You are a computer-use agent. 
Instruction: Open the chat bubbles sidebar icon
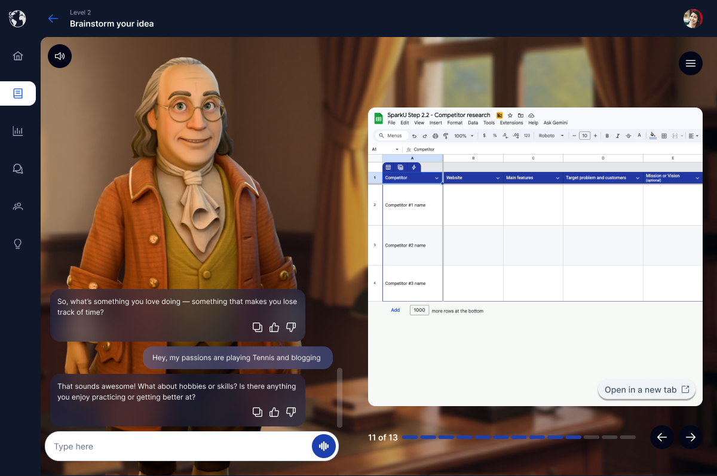point(18,168)
